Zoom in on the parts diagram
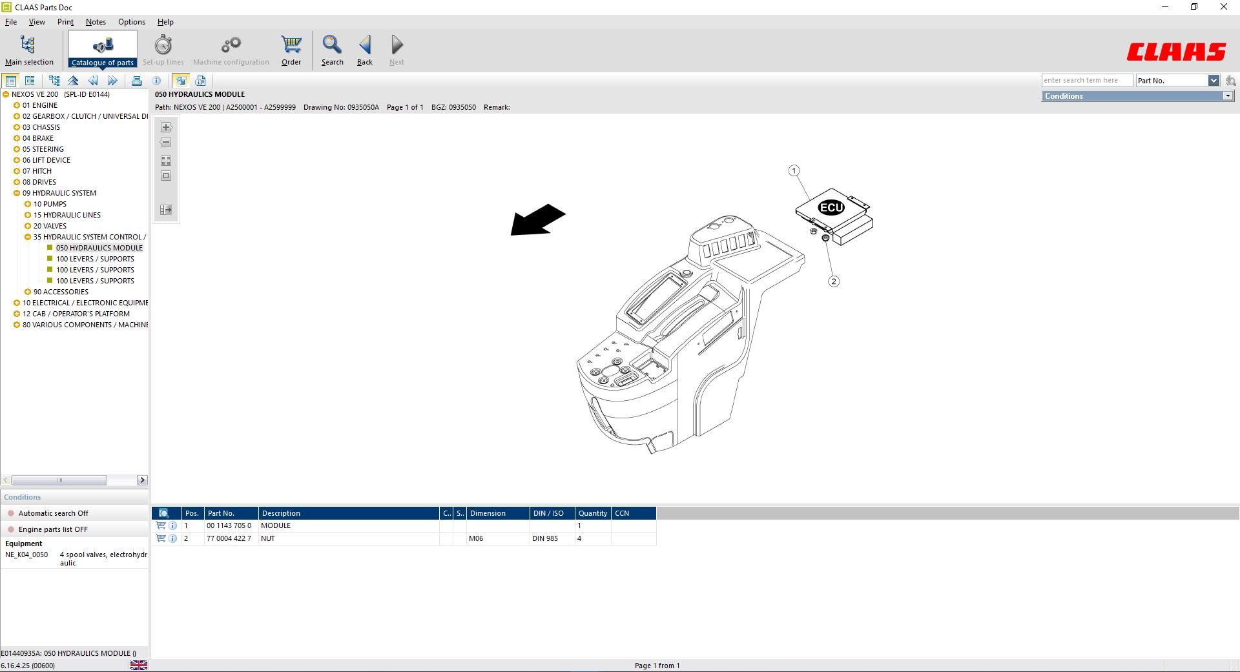The height and width of the screenshot is (672, 1240). point(166,127)
